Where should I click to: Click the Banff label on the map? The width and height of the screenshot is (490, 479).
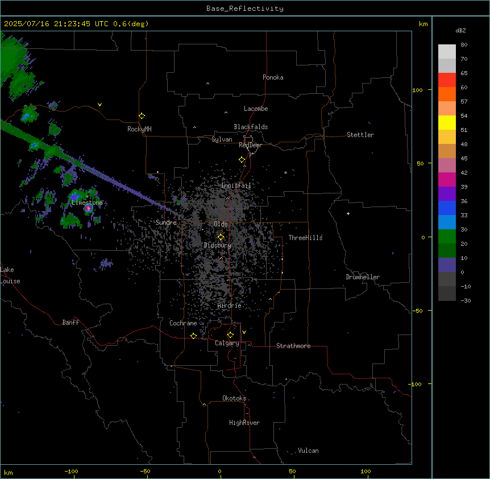point(70,323)
